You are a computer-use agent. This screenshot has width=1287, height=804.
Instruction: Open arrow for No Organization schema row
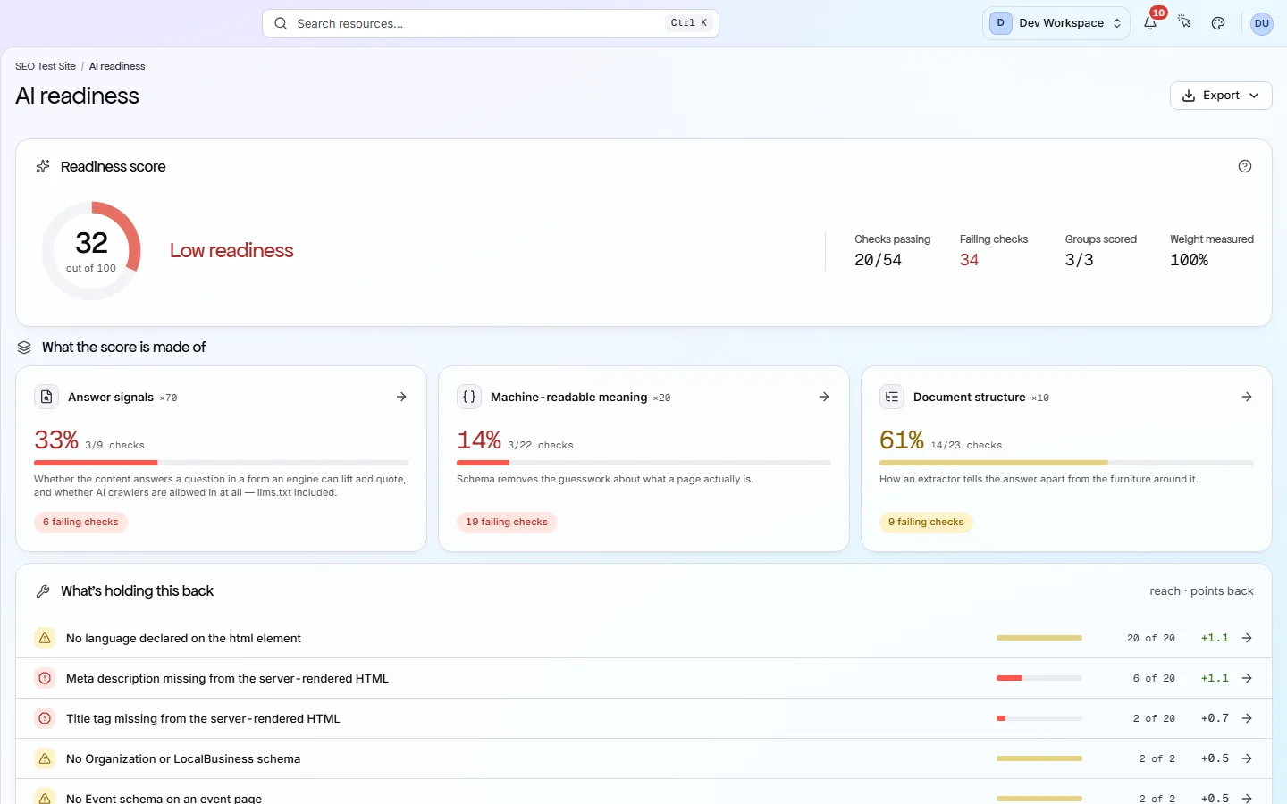[x=1247, y=758]
